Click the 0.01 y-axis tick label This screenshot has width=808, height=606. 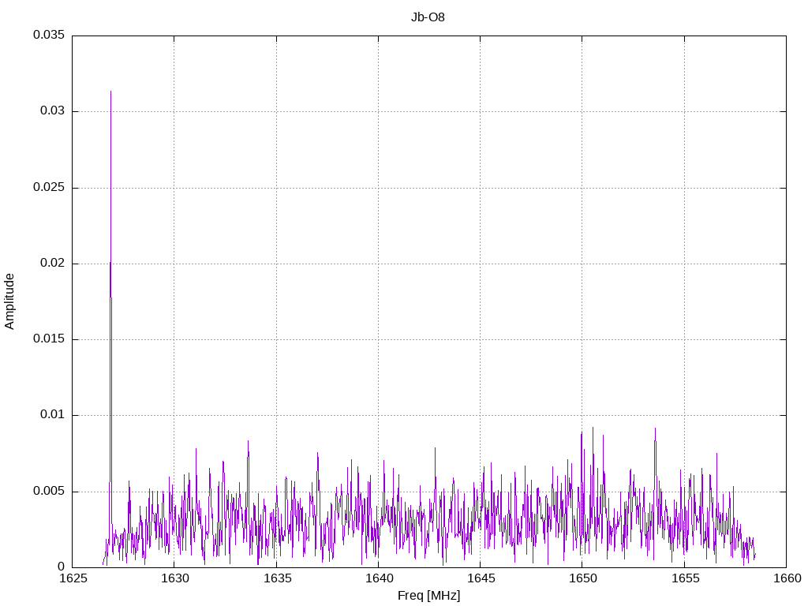[x=51, y=415]
